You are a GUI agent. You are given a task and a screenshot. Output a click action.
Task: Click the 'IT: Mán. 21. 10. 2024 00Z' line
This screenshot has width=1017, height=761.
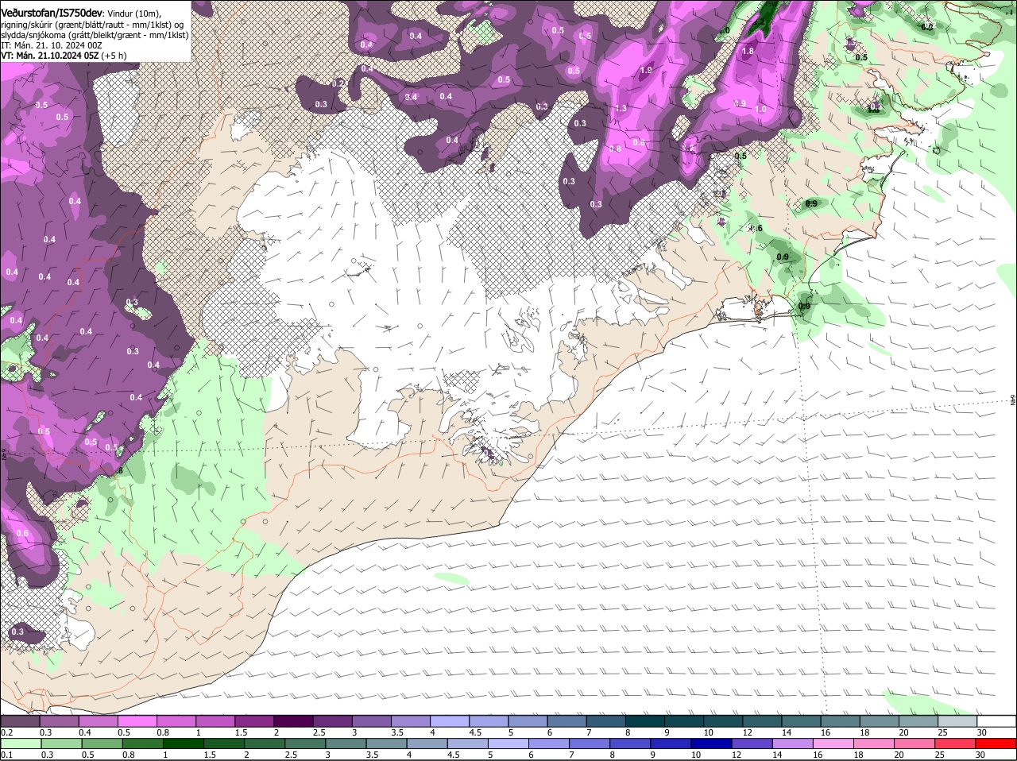pos(52,45)
